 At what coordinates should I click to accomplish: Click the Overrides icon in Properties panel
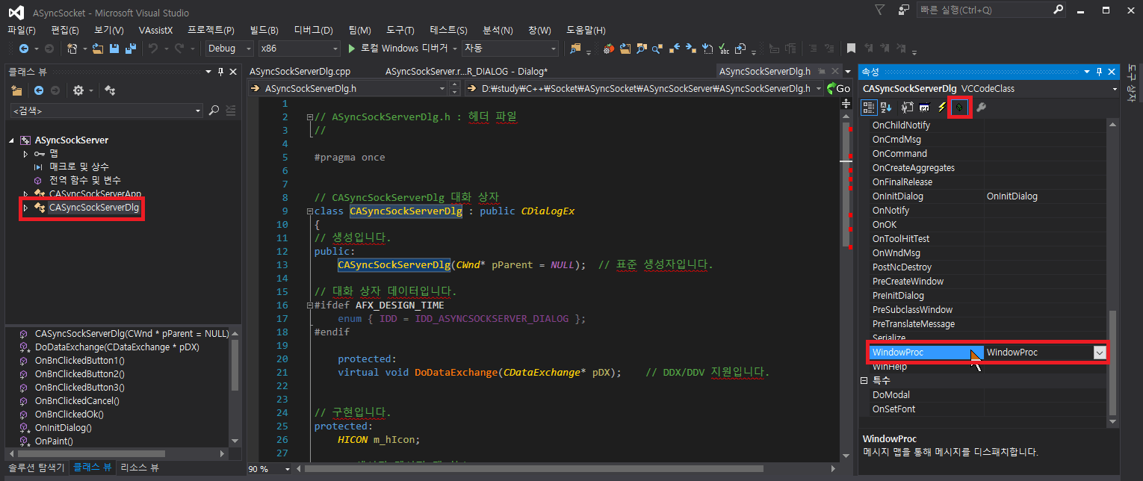coord(960,108)
